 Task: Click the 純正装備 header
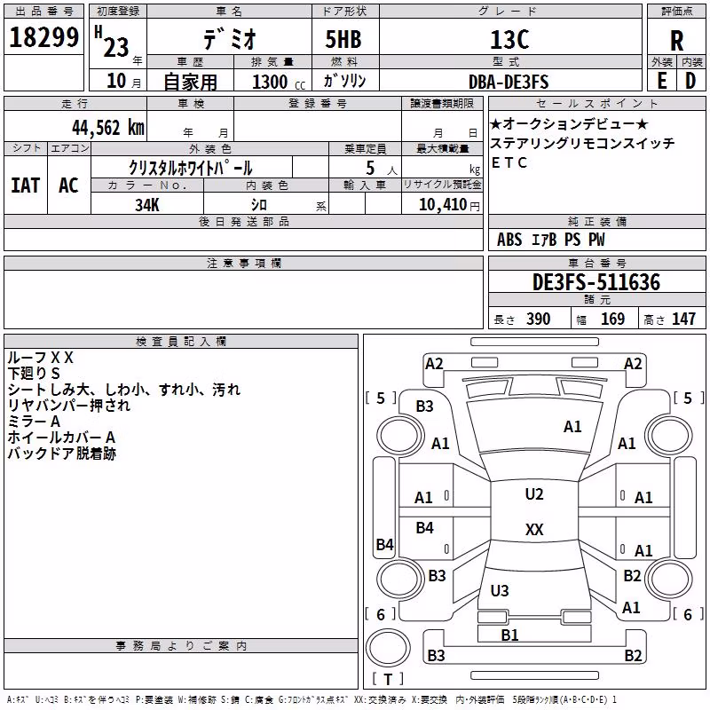[596, 222]
